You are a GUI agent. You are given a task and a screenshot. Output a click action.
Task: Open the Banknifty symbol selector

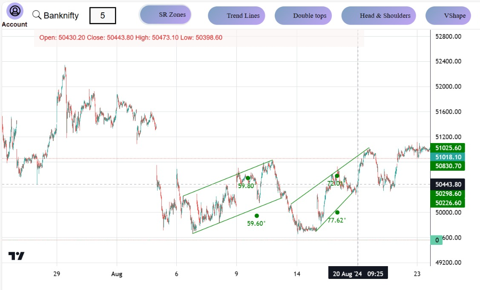tap(61, 15)
